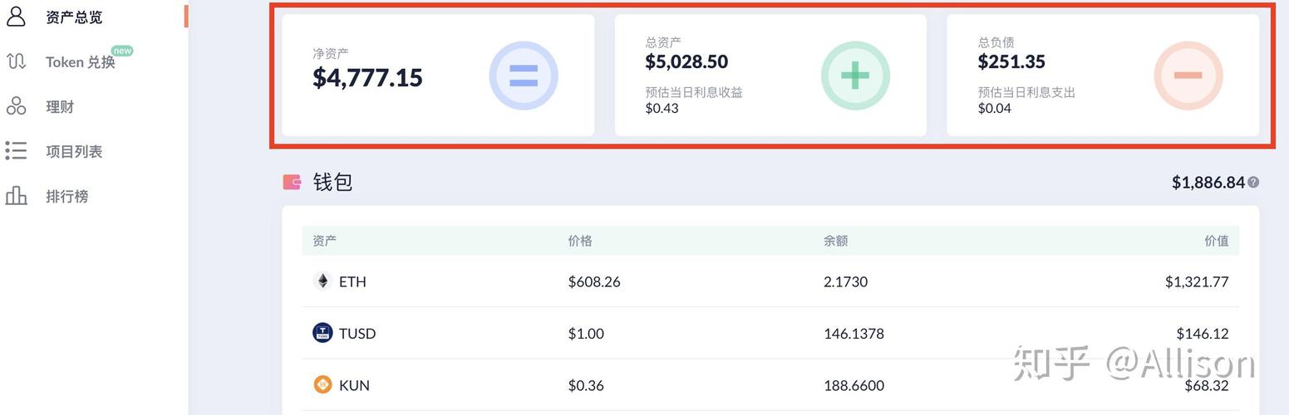Image resolution: width=1289 pixels, height=415 pixels.
Task: Click the ETH asset row name
Action: (352, 282)
